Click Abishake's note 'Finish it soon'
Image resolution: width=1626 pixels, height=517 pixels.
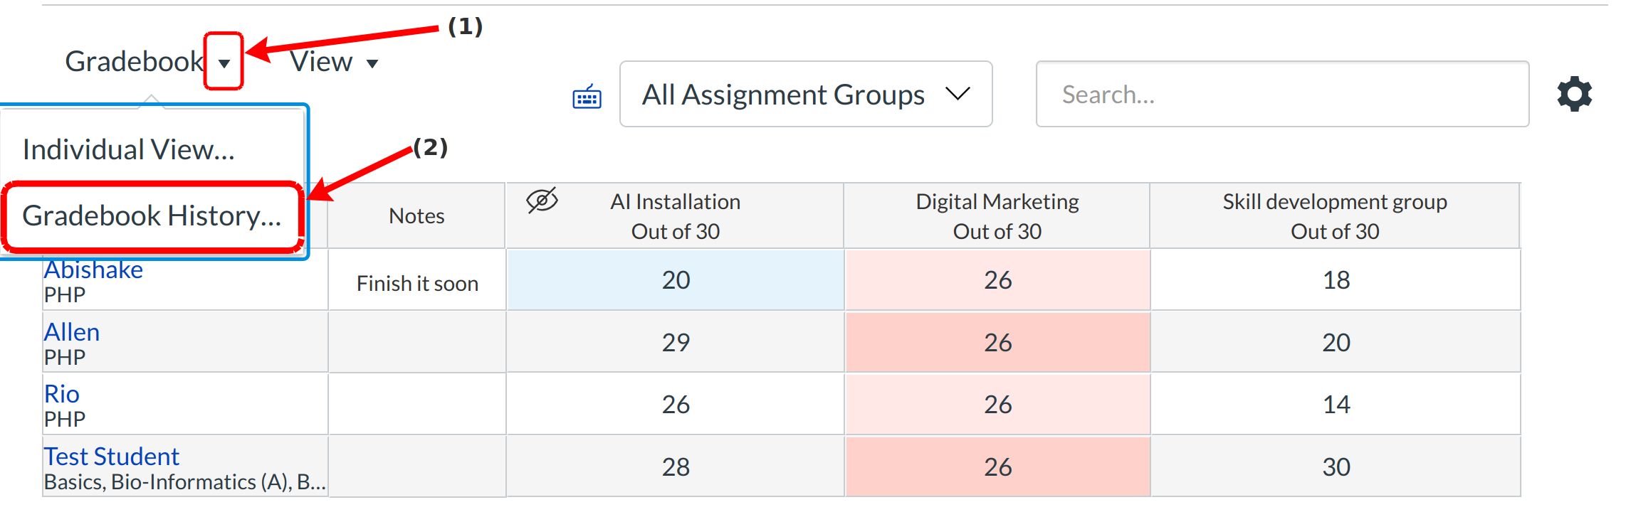(417, 284)
